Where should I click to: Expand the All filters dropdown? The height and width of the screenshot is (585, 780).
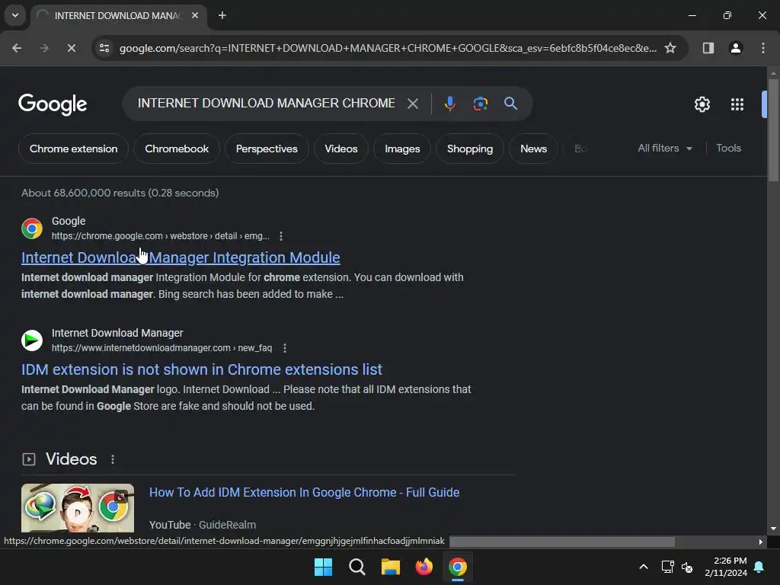pos(665,149)
